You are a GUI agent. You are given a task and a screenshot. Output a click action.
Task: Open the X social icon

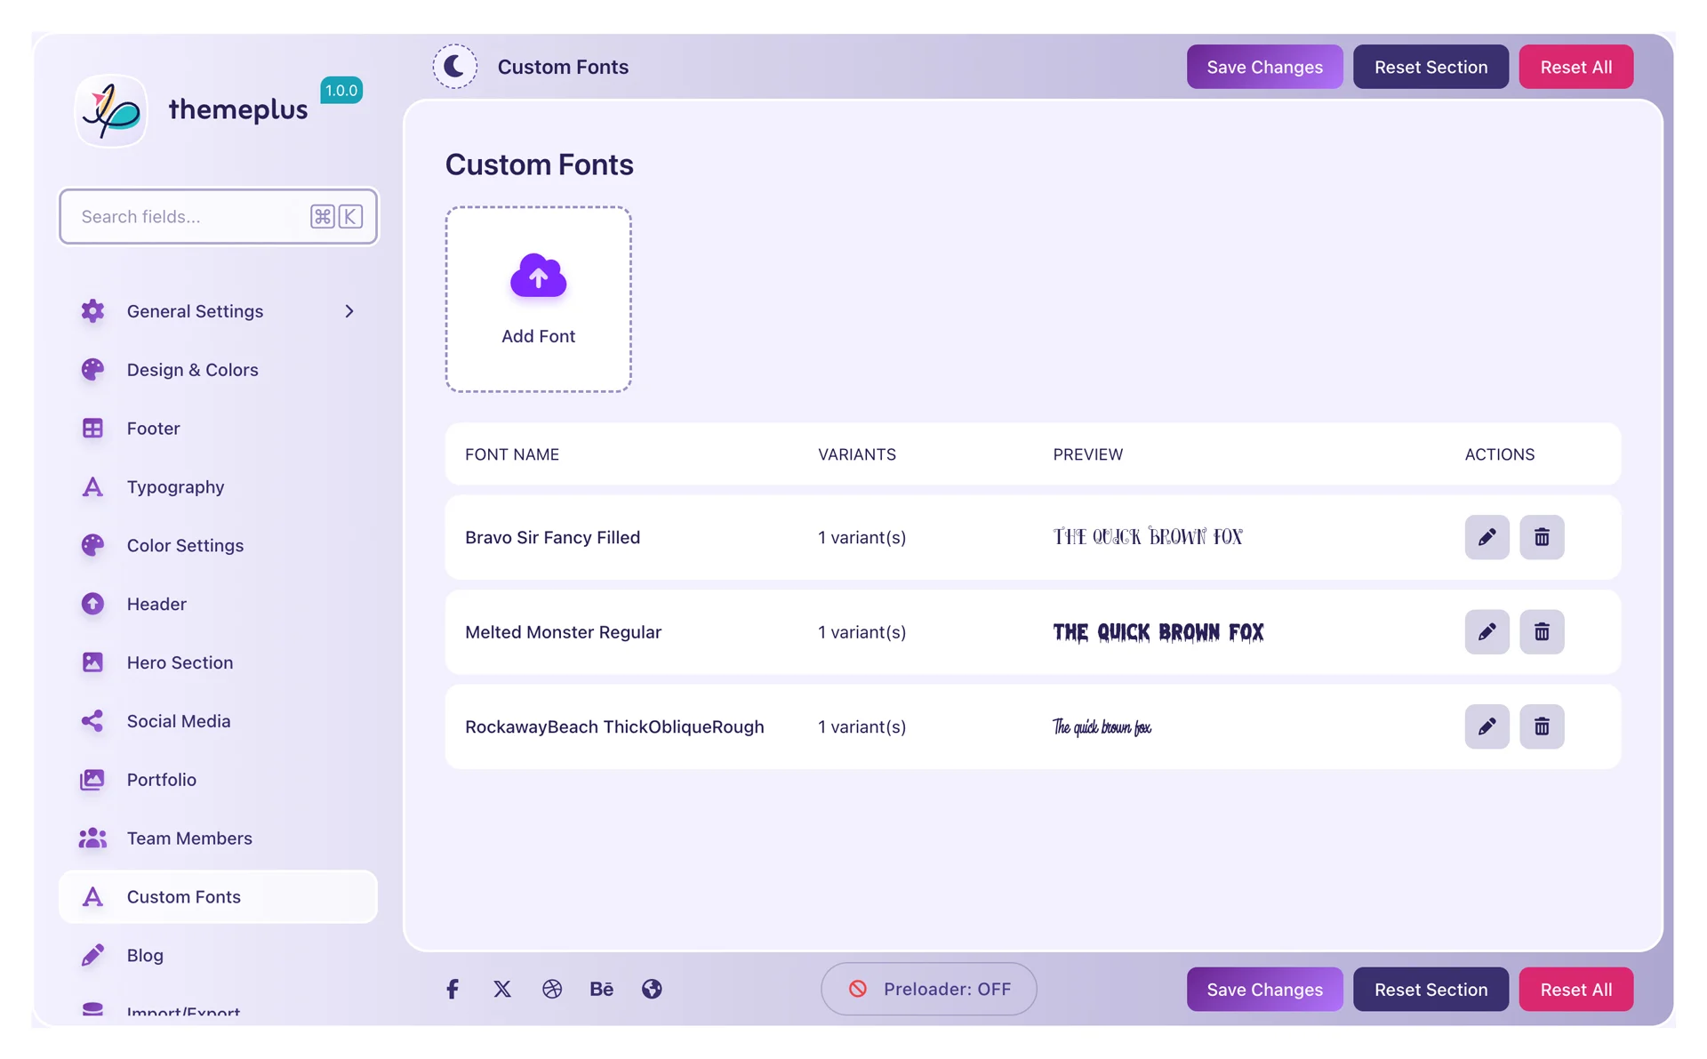[x=502, y=989]
